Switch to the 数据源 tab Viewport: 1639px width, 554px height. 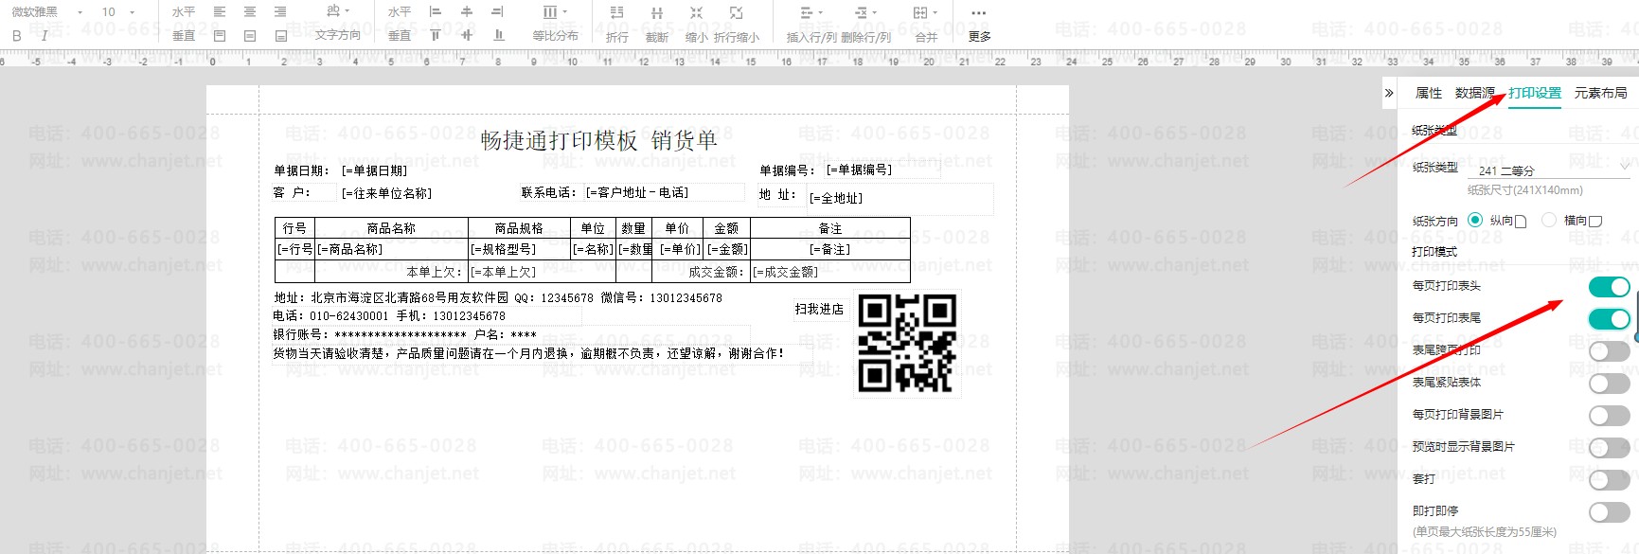point(1474,93)
